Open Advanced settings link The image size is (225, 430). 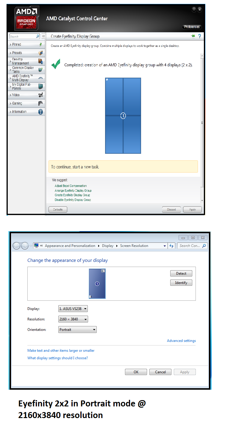(x=181, y=341)
